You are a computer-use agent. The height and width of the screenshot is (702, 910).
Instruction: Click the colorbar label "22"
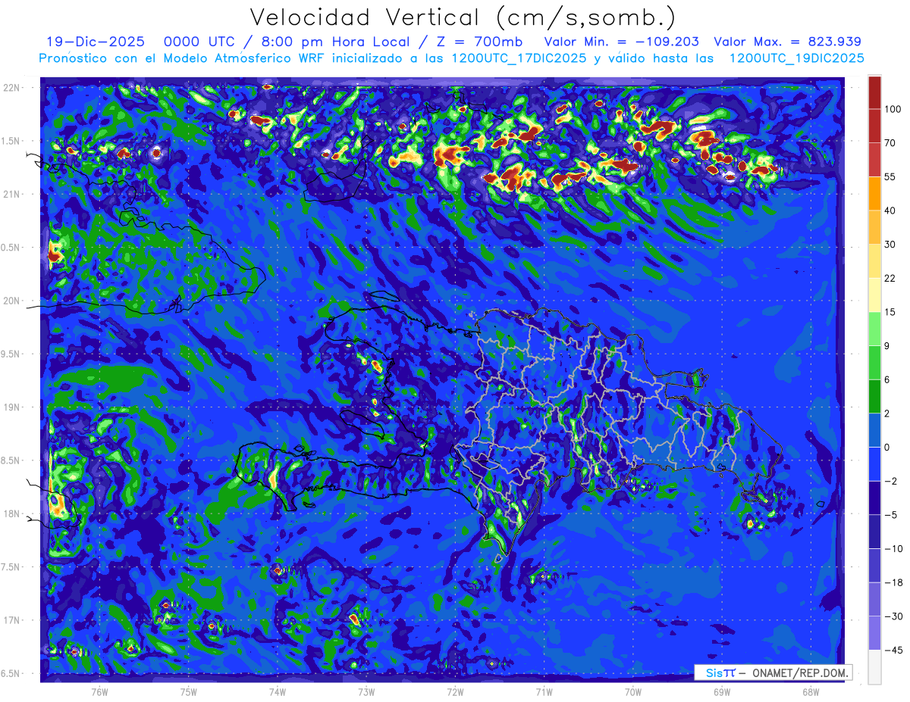point(890,278)
